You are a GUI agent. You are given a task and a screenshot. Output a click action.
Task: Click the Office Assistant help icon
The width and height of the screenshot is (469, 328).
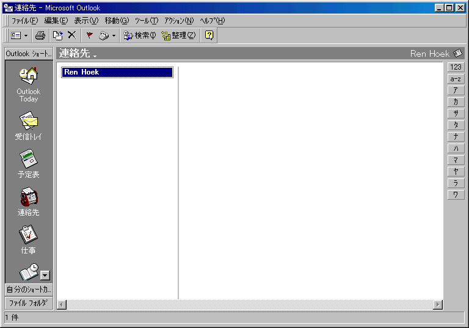tap(209, 35)
